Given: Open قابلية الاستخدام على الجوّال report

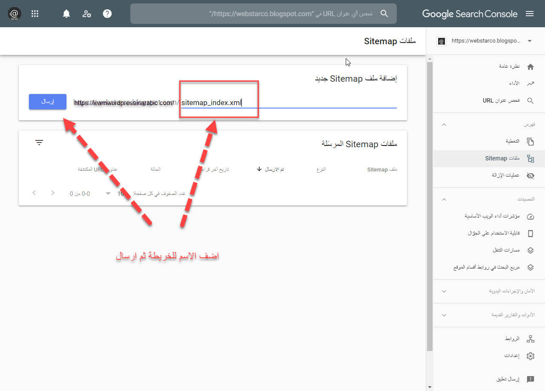Looking at the screenshot, I should point(489,233).
